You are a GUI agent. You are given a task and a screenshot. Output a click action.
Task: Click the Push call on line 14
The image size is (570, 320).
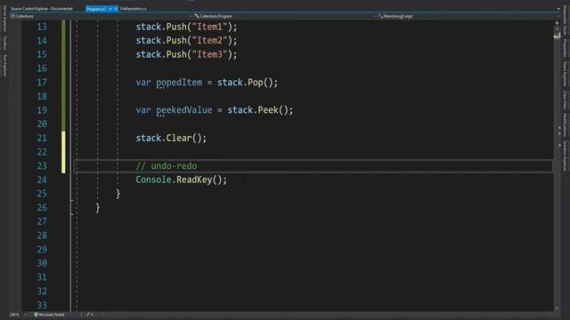[176, 41]
